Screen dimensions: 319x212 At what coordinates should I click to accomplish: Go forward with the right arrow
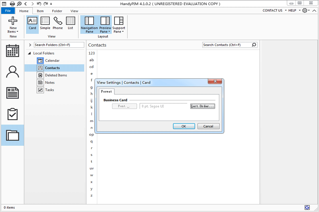(32, 4)
